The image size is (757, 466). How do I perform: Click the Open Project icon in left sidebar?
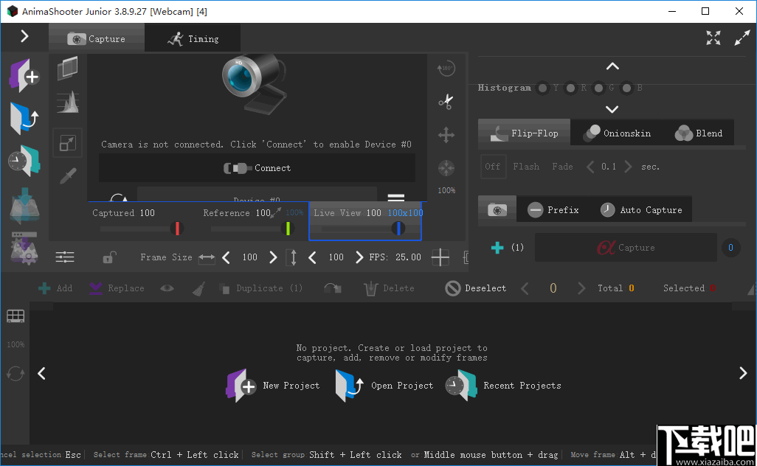point(24,118)
